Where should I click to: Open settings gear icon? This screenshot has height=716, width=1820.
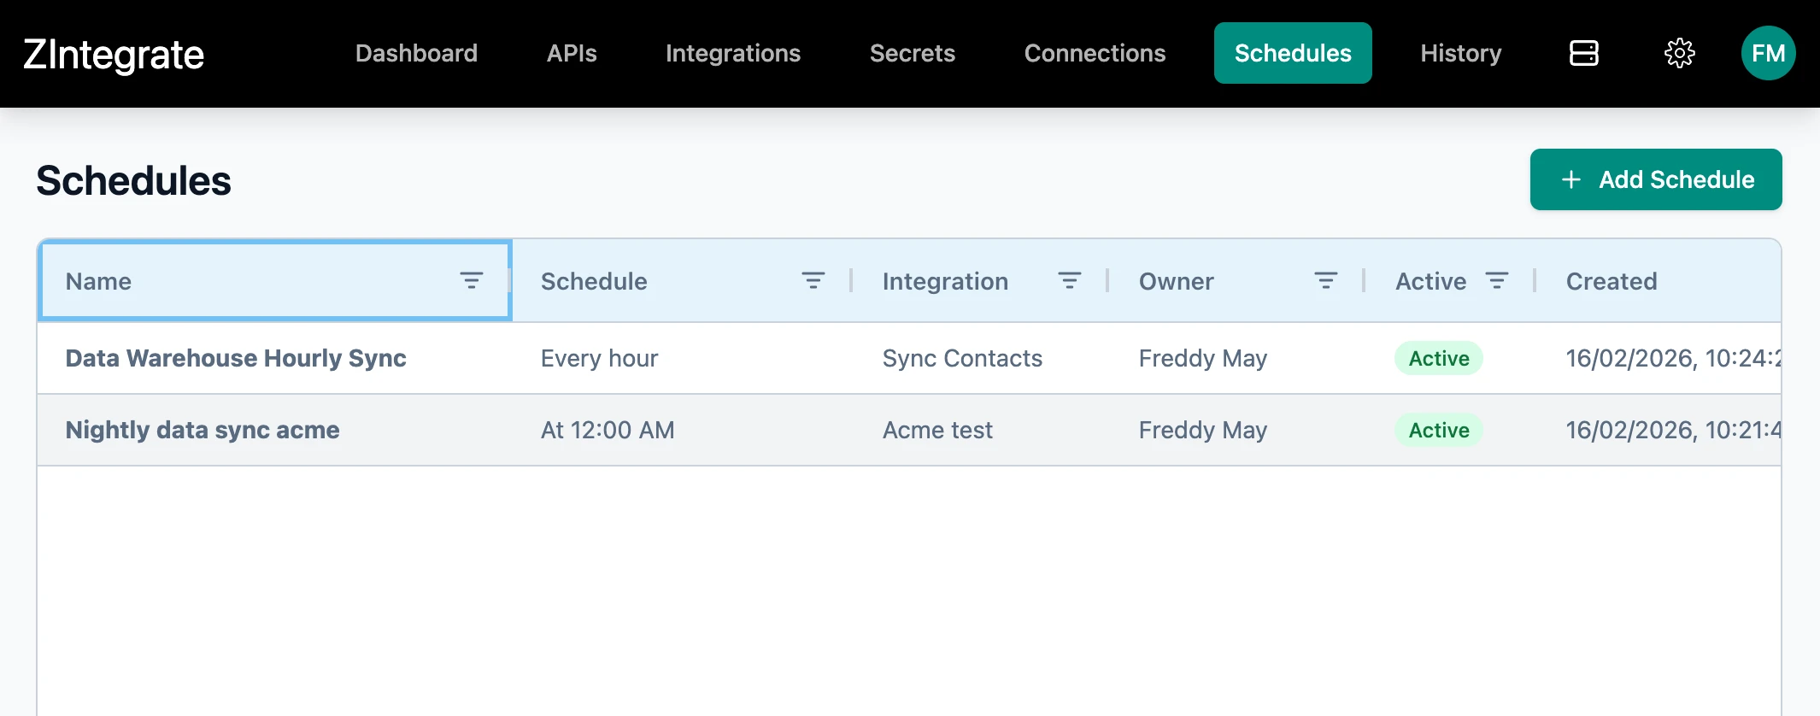point(1679,53)
